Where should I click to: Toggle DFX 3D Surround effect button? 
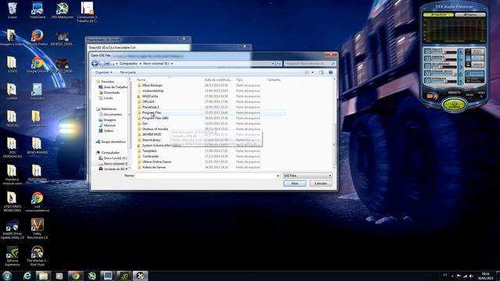427,66
